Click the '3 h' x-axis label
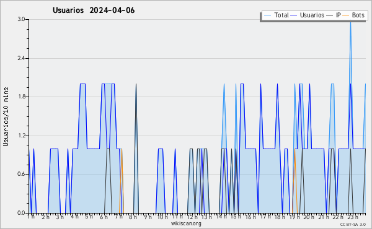372x229 pixels. tap(60, 217)
